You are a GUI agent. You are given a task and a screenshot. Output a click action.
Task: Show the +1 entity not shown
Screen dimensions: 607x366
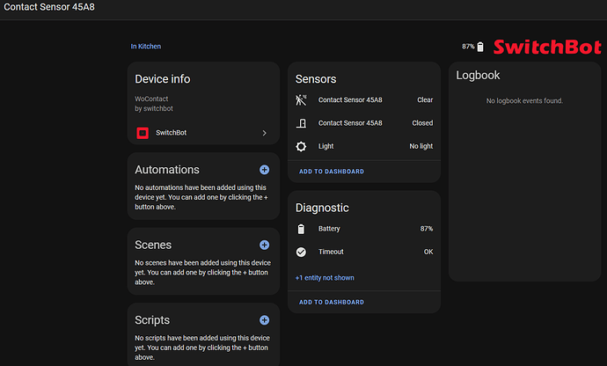click(x=325, y=278)
